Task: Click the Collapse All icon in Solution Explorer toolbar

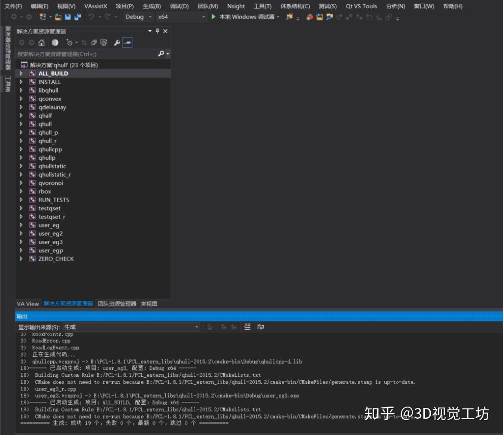Action: tap(94, 42)
